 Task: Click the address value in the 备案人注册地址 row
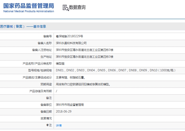(85, 50)
